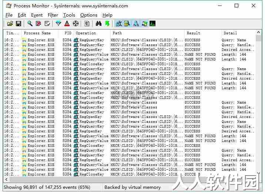The height and width of the screenshot is (194, 265).
Task: Click the Process Monitor title bar app icon
Action: 9,6
